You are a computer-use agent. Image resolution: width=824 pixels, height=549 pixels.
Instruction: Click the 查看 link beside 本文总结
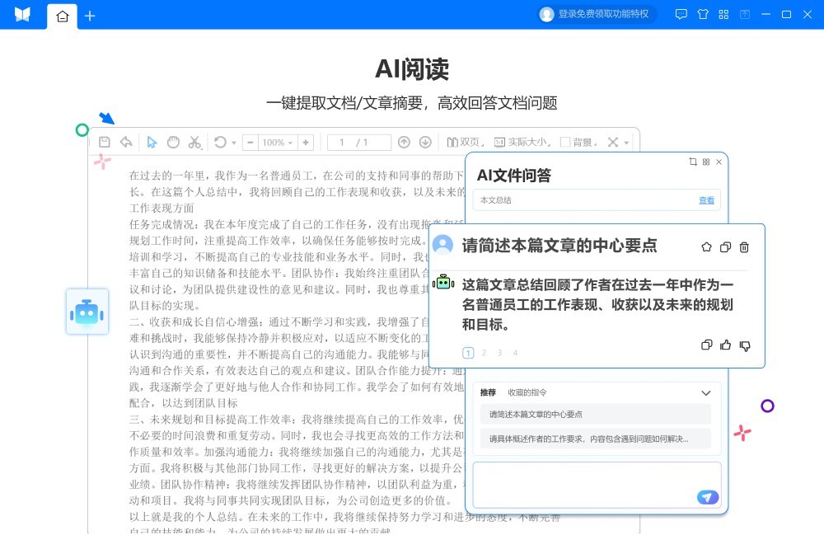(706, 200)
